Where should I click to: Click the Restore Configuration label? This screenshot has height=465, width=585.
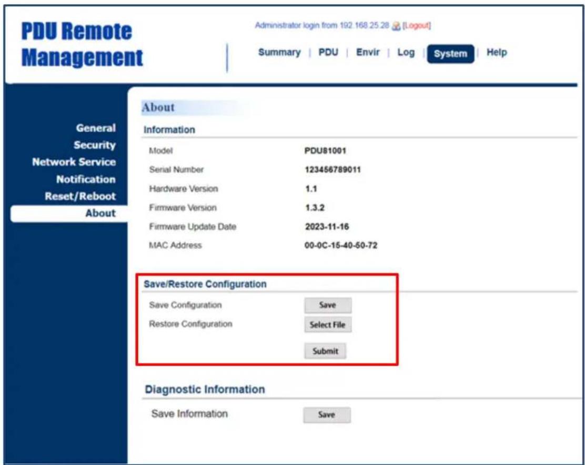click(190, 324)
